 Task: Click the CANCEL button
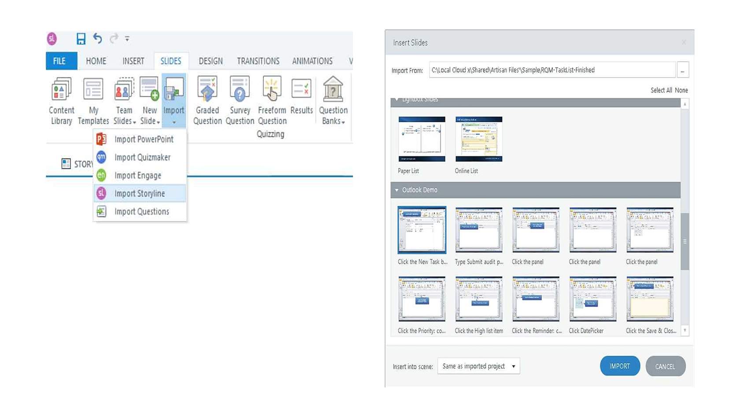665,366
